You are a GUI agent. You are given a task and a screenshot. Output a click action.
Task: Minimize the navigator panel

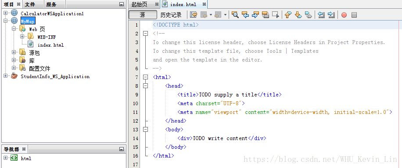click(x=121, y=149)
